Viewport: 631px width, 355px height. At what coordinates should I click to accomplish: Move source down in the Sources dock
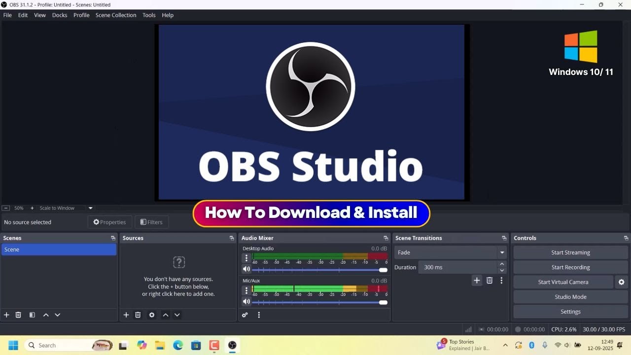coord(177,315)
